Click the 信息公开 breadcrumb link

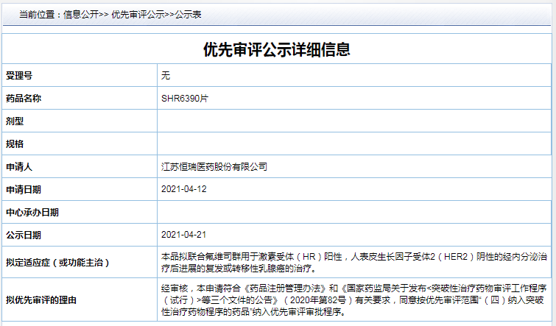(x=81, y=15)
